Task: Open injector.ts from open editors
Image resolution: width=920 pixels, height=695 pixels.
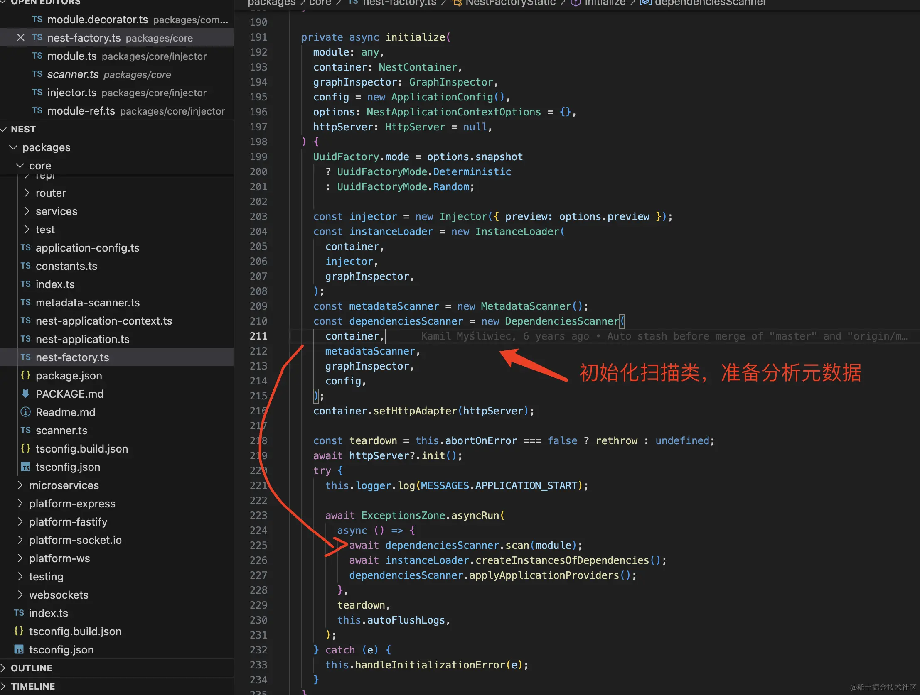Action: (71, 93)
